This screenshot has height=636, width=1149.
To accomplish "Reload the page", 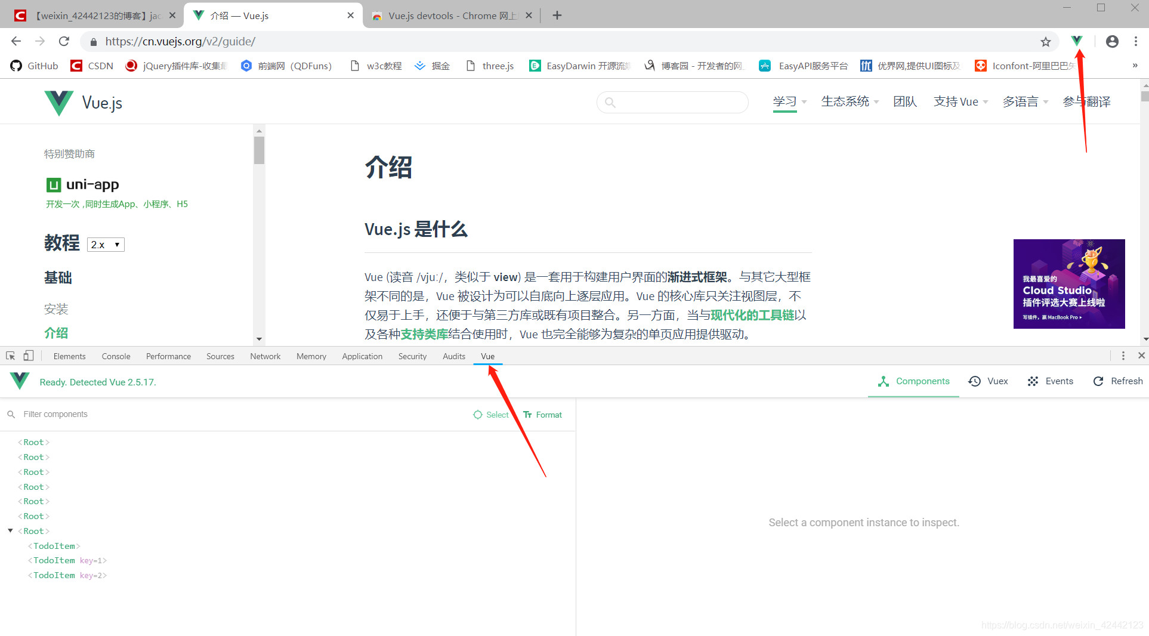I will point(64,41).
